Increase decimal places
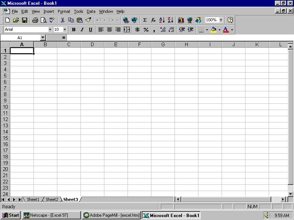294x220 pixels. coord(163,30)
